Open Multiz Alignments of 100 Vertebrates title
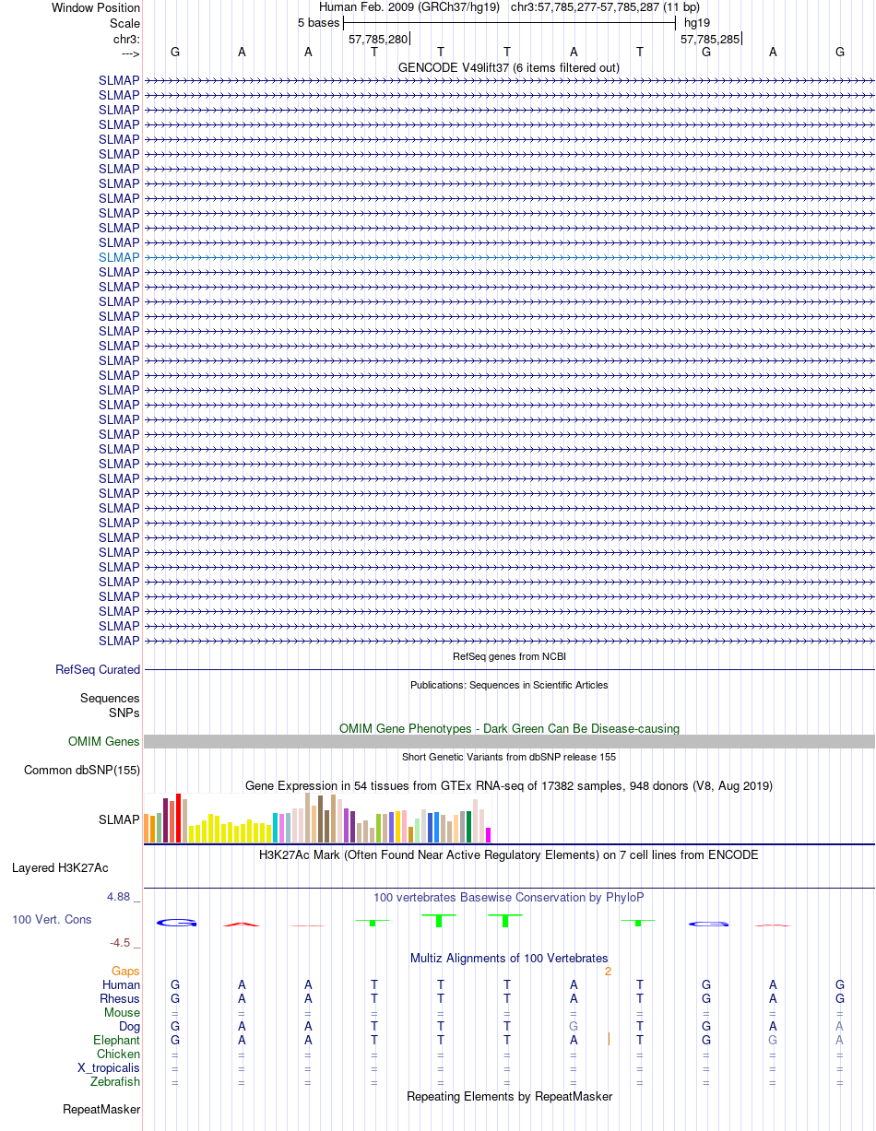This screenshot has width=876, height=1131. pos(509,958)
